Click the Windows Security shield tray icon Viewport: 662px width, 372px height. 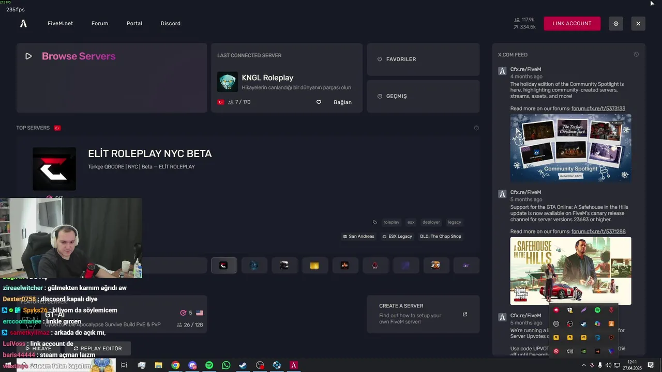click(570, 310)
